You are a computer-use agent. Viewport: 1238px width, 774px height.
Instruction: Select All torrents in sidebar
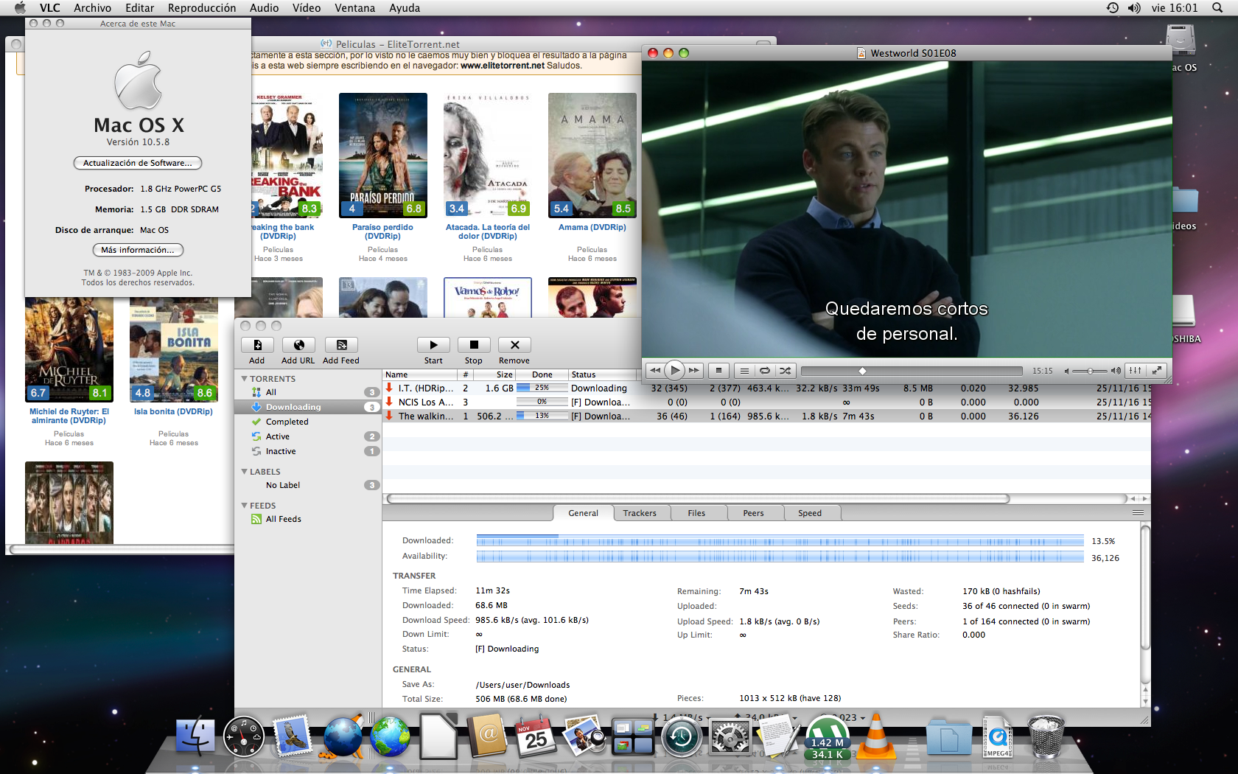pyautogui.click(x=307, y=392)
